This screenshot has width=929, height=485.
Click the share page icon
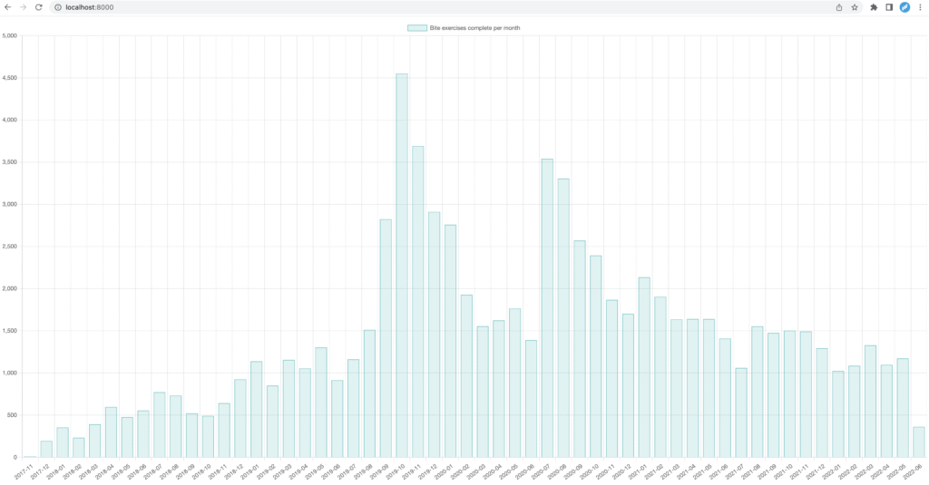click(x=838, y=7)
